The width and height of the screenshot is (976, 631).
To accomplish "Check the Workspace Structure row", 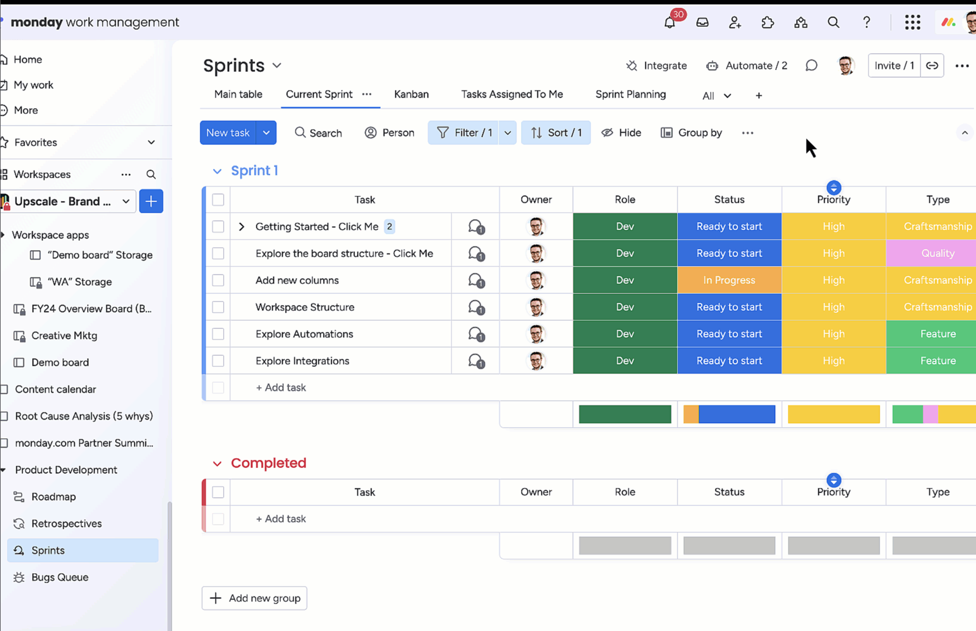I will pos(218,307).
